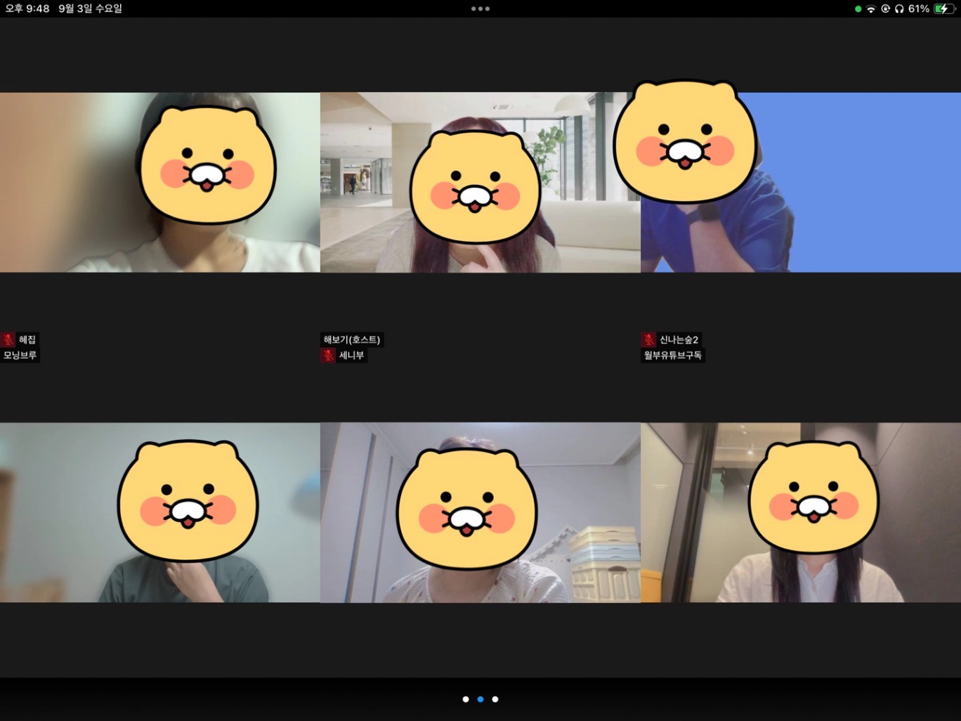
Task: Select the video tile with stacked storage boxes
Action: [x=480, y=512]
